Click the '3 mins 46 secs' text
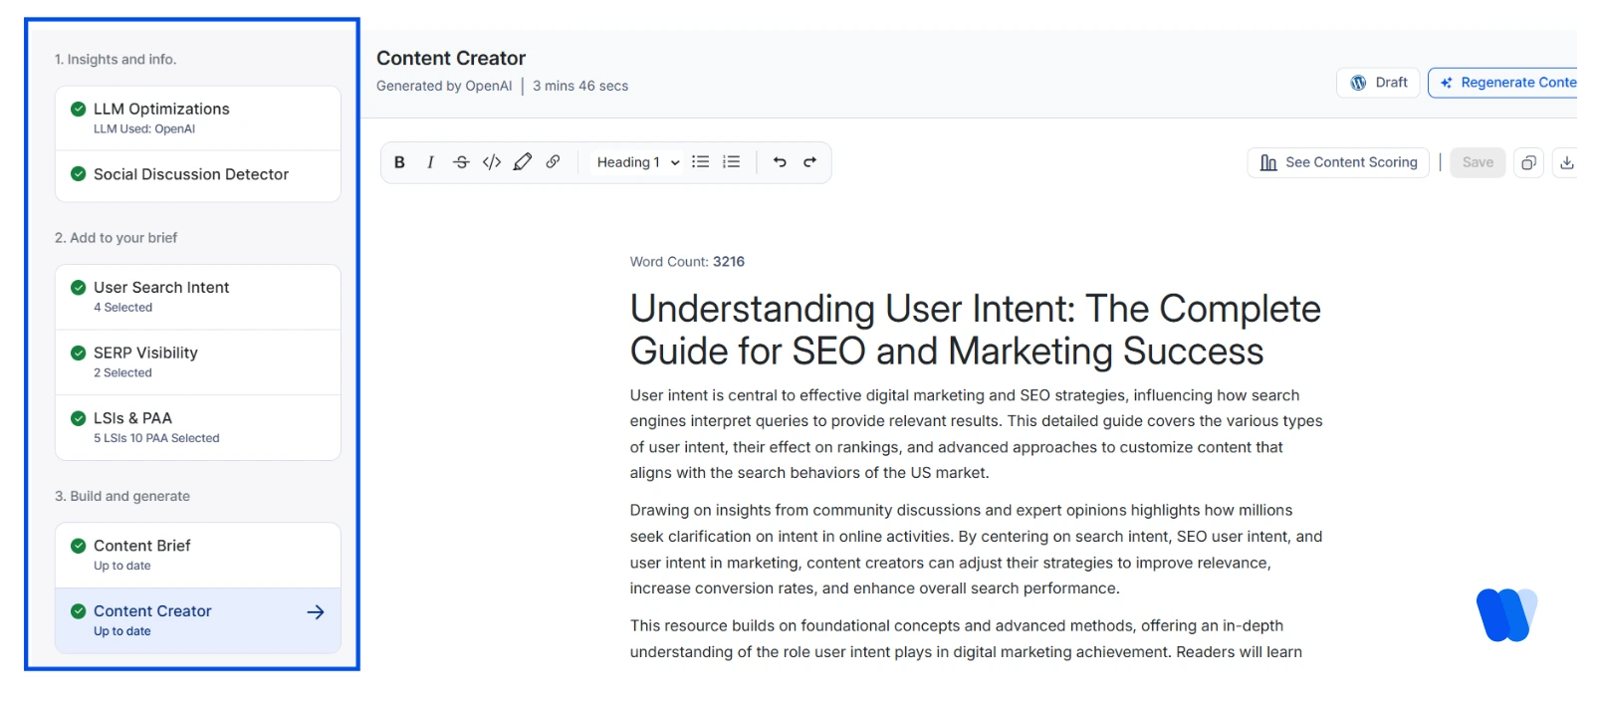 click(580, 86)
